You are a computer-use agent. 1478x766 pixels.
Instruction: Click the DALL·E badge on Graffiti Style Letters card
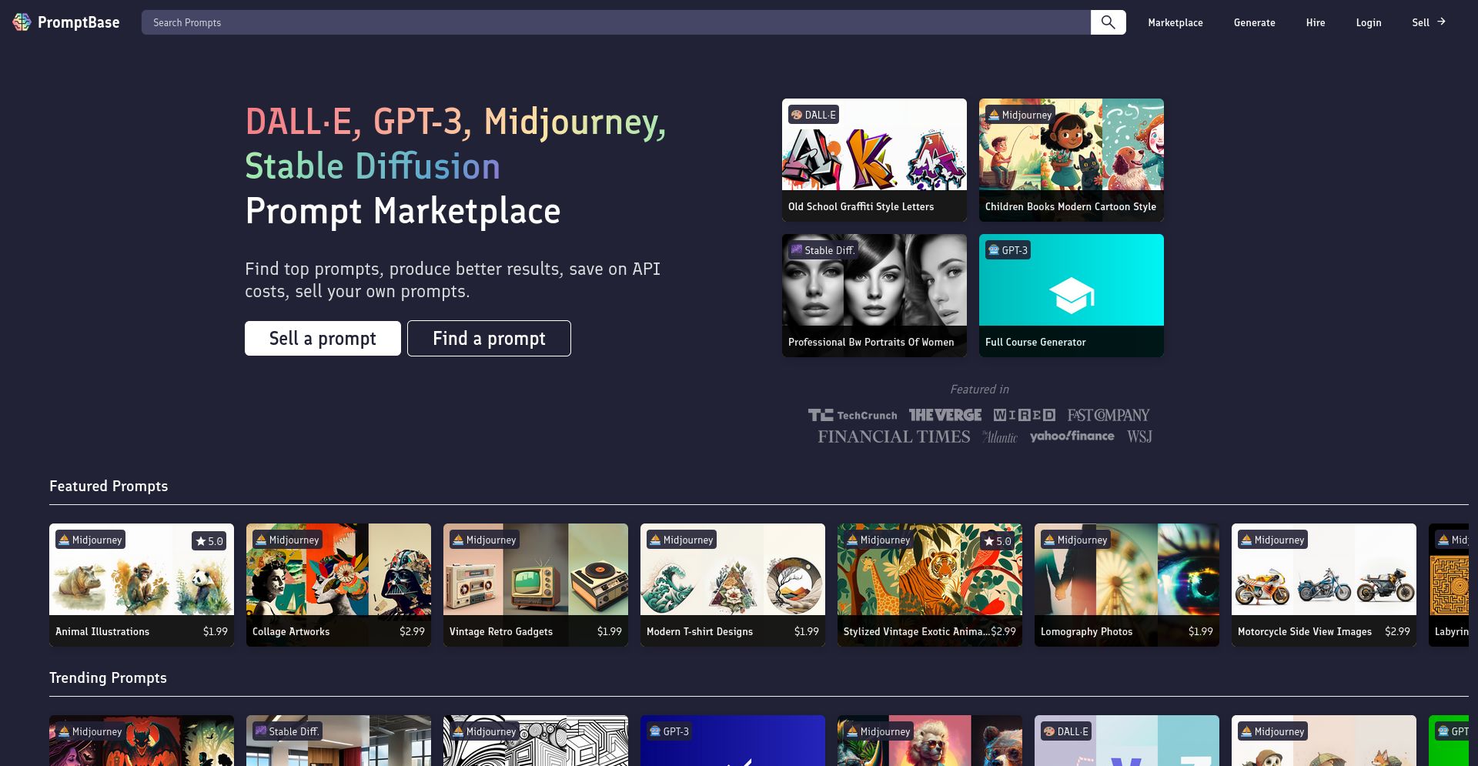[814, 115]
